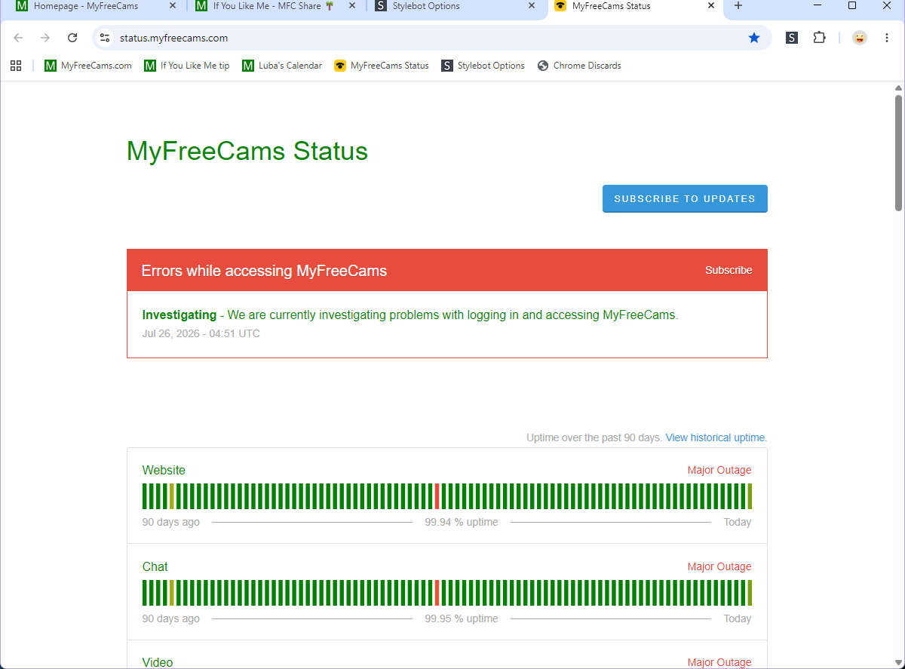Open the apps grid in bookmarks bar
The width and height of the screenshot is (905, 669).
16,66
